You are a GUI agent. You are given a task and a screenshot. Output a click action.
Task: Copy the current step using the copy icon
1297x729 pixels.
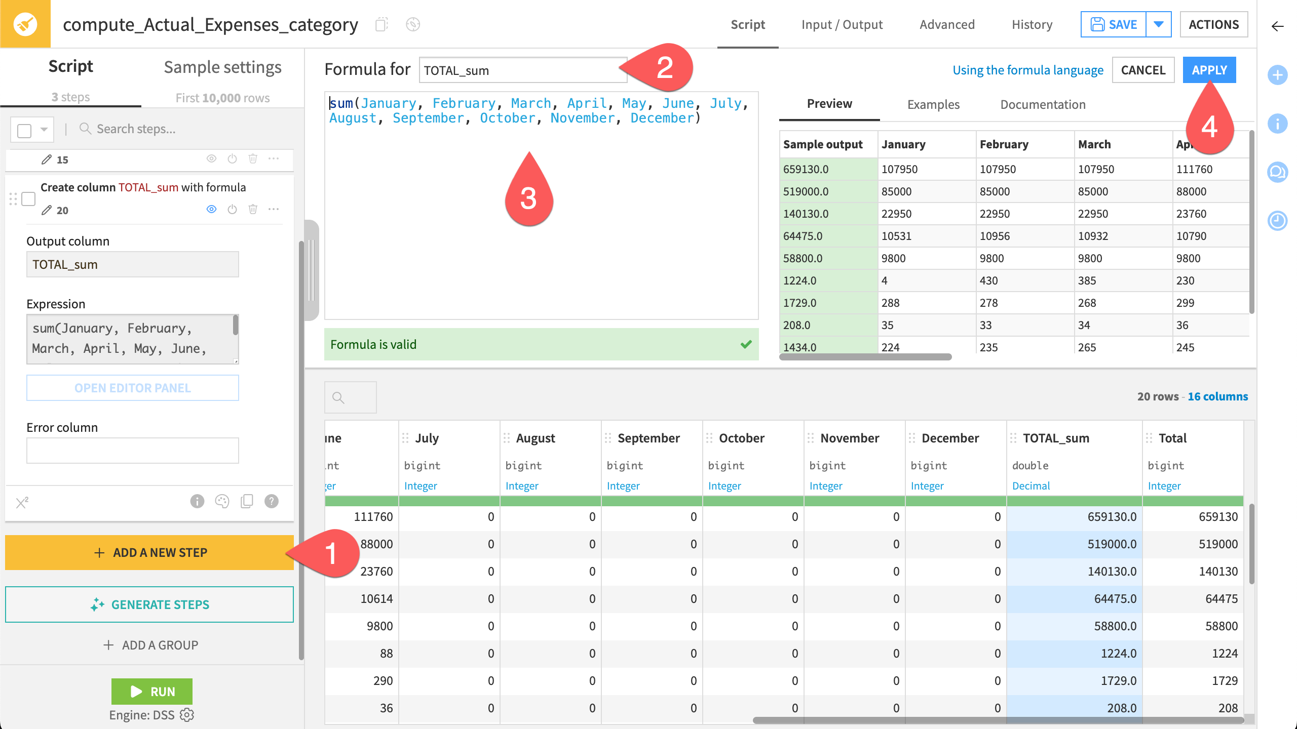(x=247, y=501)
